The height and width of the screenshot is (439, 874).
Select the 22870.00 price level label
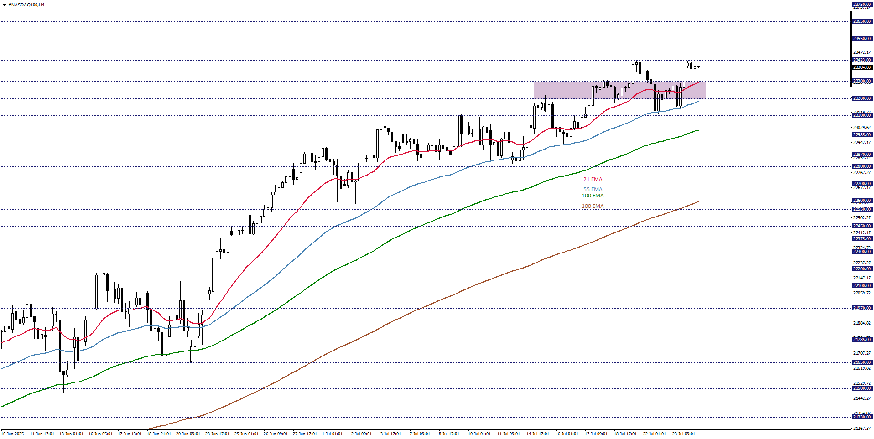pos(862,155)
